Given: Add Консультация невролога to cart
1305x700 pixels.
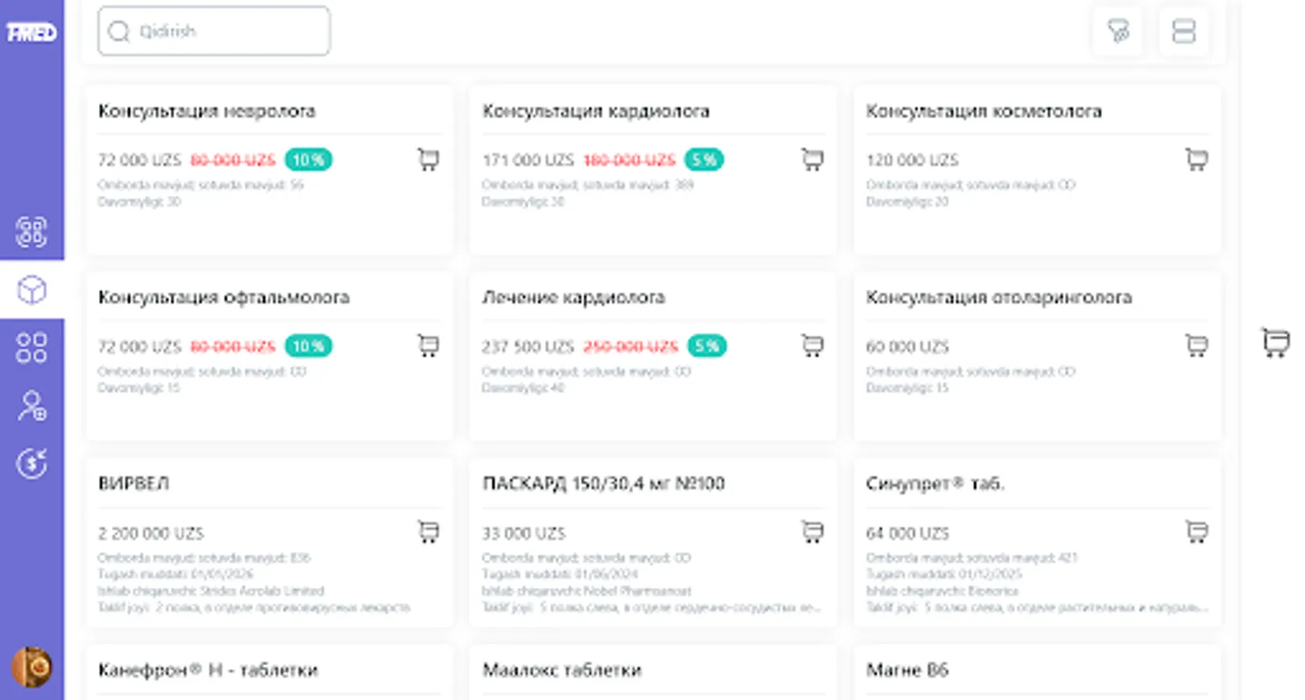Looking at the screenshot, I should pos(428,159).
